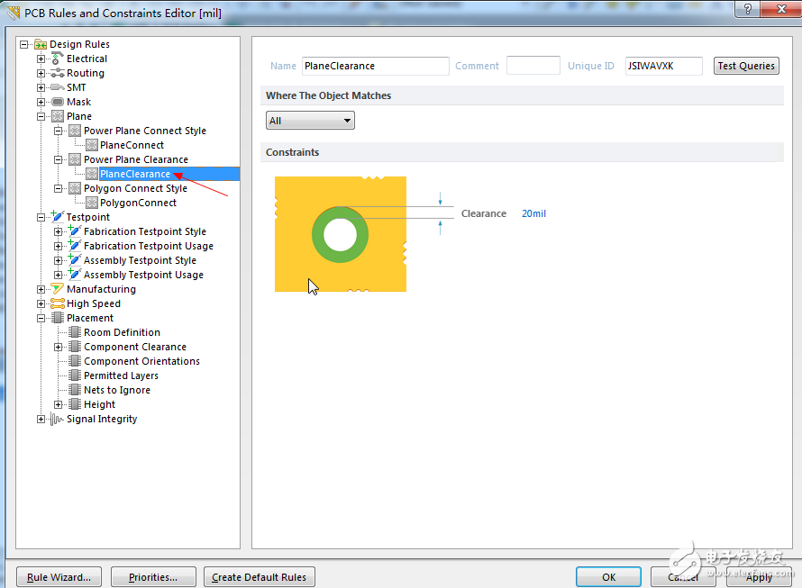Click the Manufacturing category icon
The height and width of the screenshot is (588, 802).
point(58,289)
